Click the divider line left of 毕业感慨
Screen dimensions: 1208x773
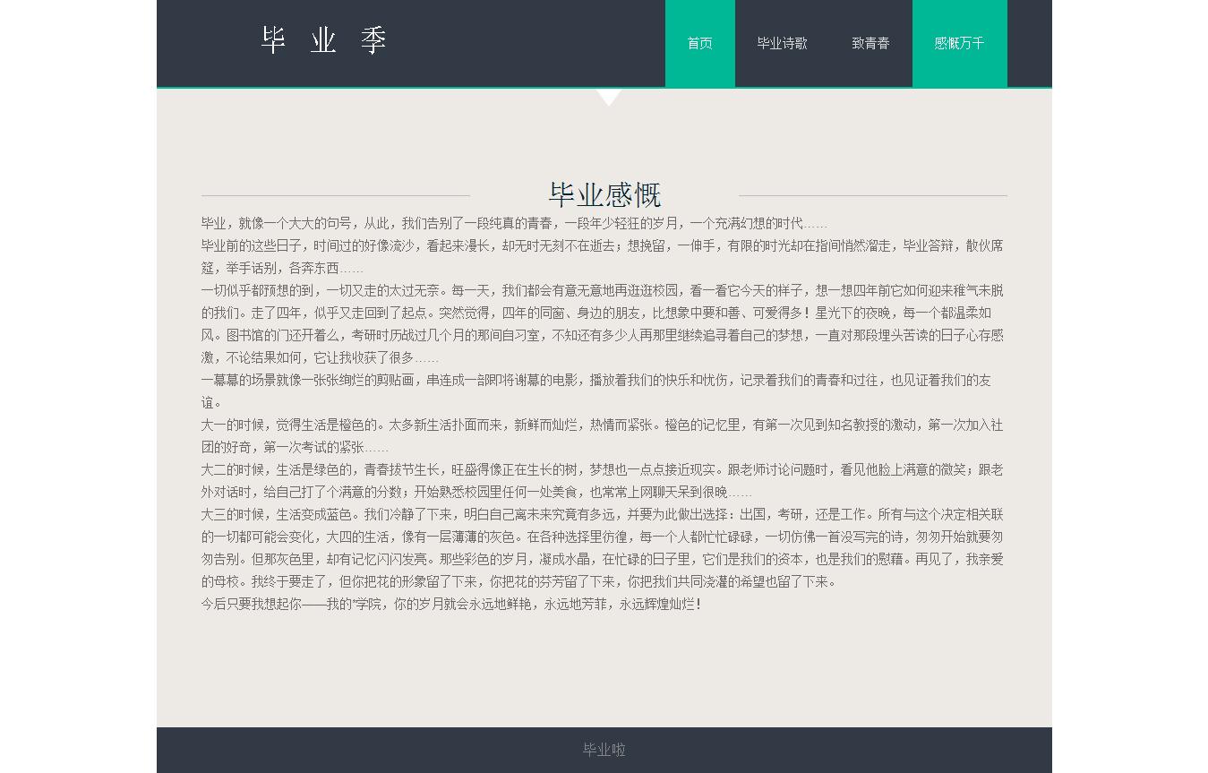336,195
